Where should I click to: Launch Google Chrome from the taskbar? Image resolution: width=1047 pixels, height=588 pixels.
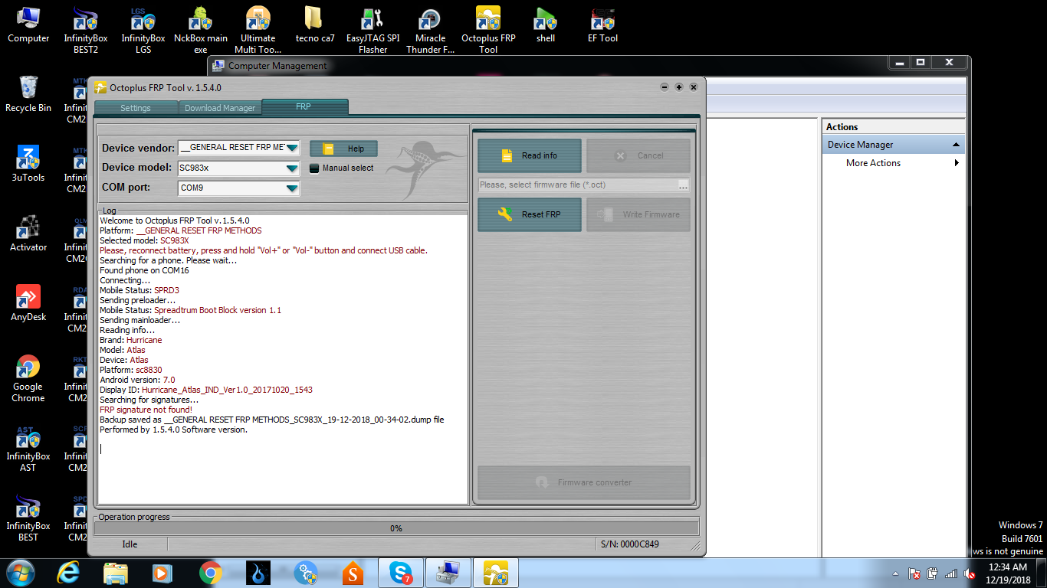[209, 572]
